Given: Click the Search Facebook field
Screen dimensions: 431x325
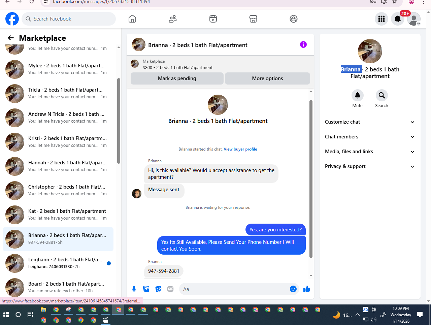Looking at the screenshot, I should pos(69,19).
